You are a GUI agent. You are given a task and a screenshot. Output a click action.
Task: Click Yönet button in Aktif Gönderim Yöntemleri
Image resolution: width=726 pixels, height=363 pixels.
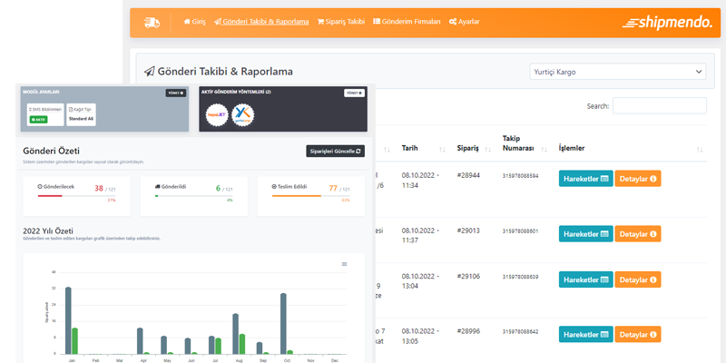[354, 93]
